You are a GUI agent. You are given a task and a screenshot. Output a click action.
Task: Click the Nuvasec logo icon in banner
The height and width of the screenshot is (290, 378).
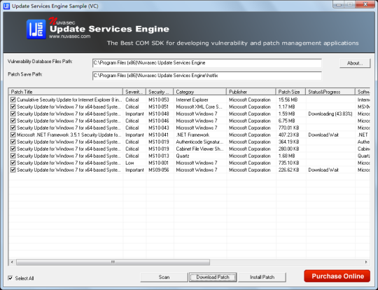[36, 29]
